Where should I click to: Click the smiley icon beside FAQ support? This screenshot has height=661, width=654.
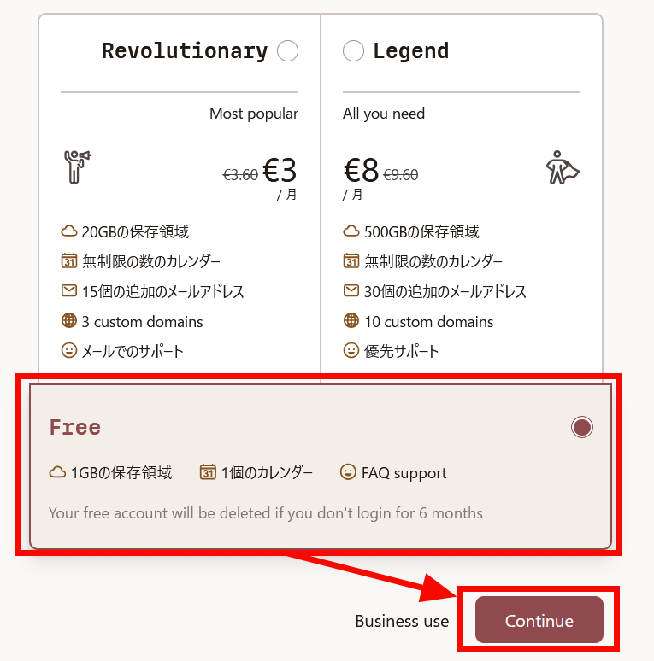point(348,472)
